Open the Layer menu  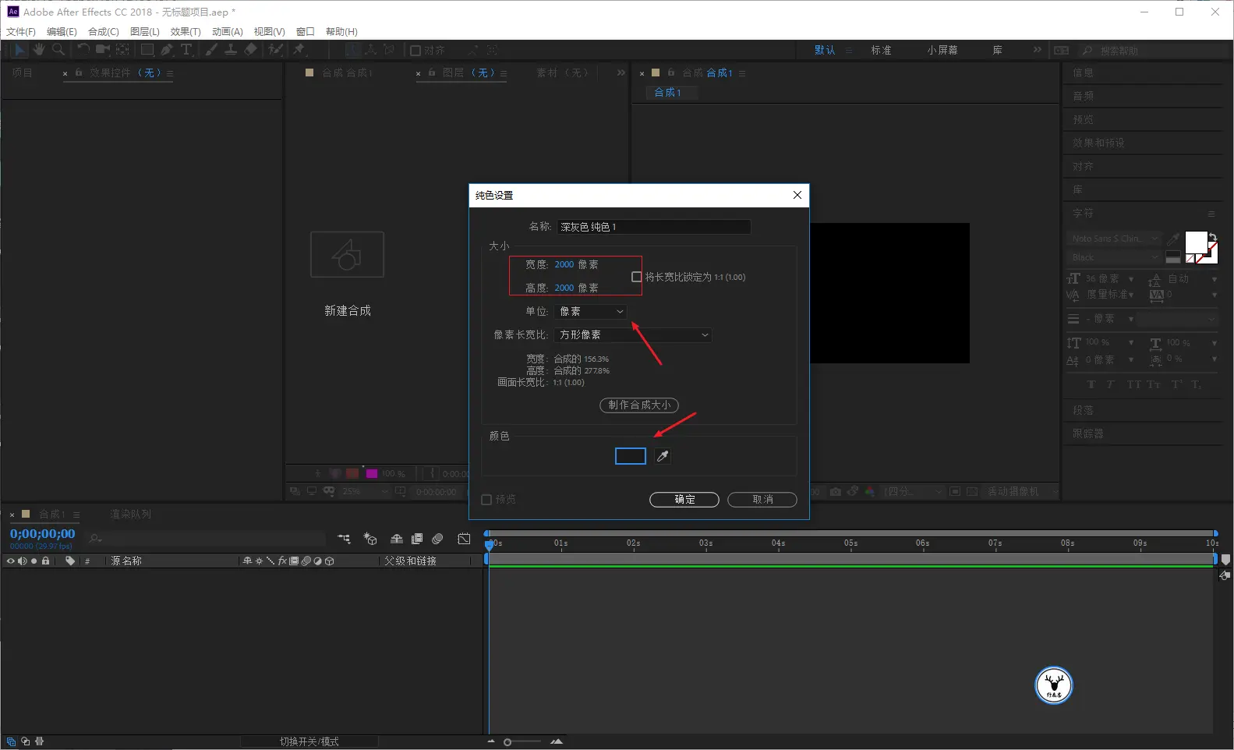tap(145, 32)
